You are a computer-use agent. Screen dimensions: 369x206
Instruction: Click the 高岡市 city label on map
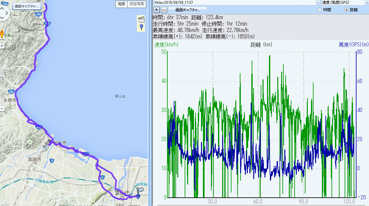[x=34, y=160]
